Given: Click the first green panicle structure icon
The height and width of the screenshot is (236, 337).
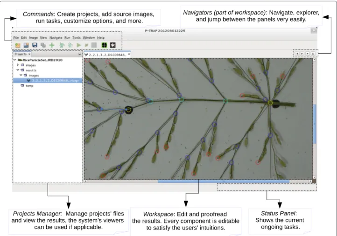Looking at the screenshot, I should coord(62,45).
